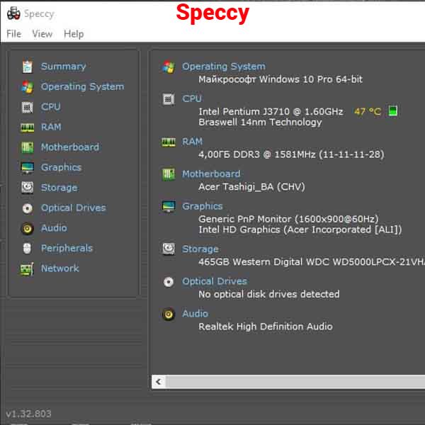The height and width of the screenshot is (425, 425).
Task: Click the RAM icon in summary pane
Action: click(169, 142)
